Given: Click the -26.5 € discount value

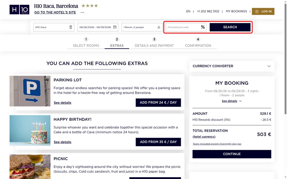Looking at the screenshot, I should pyautogui.click(x=266, y=120).
